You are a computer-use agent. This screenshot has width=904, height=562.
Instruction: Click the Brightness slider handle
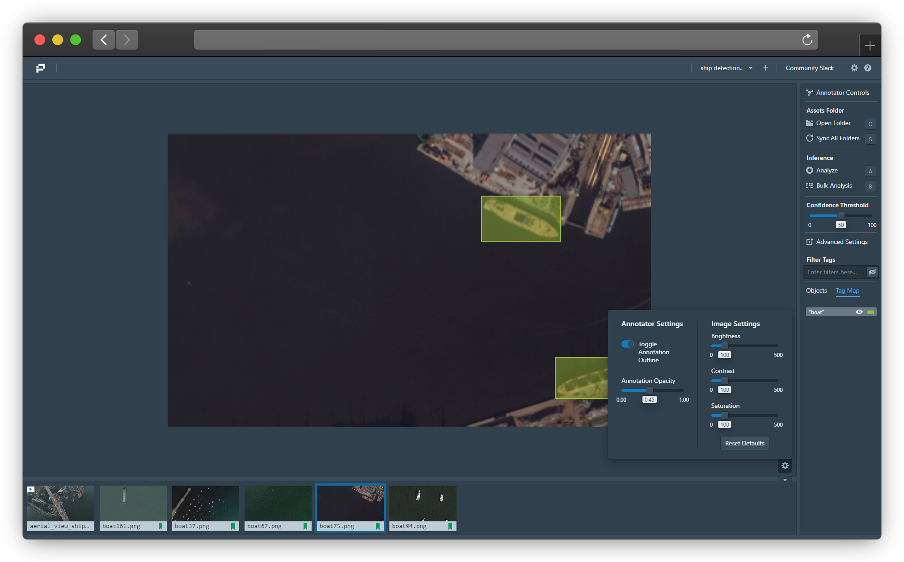pyautogui.click(x=725, y=346)
